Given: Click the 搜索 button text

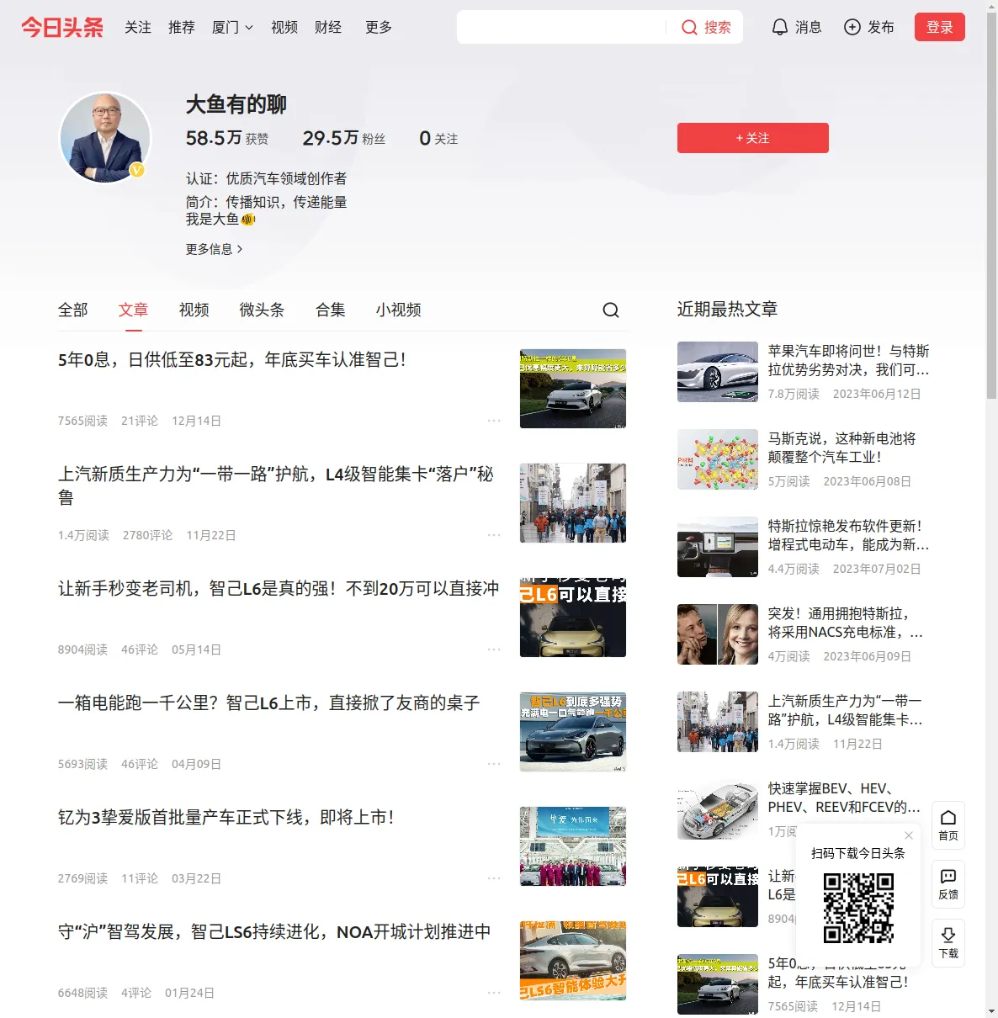Looking at the screenshot, I should click(718, 27).
